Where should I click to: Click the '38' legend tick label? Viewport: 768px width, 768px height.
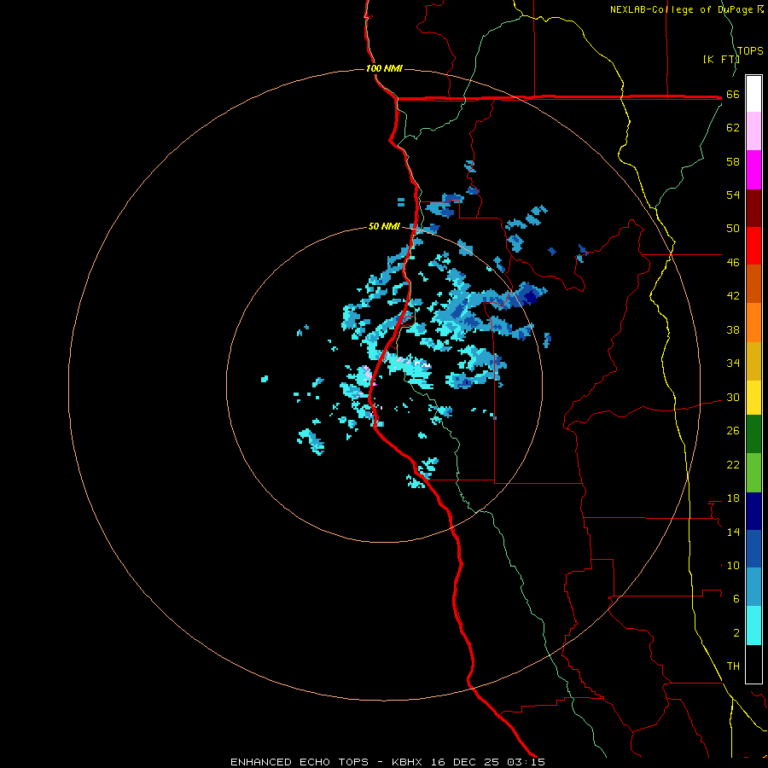[733, 329]
